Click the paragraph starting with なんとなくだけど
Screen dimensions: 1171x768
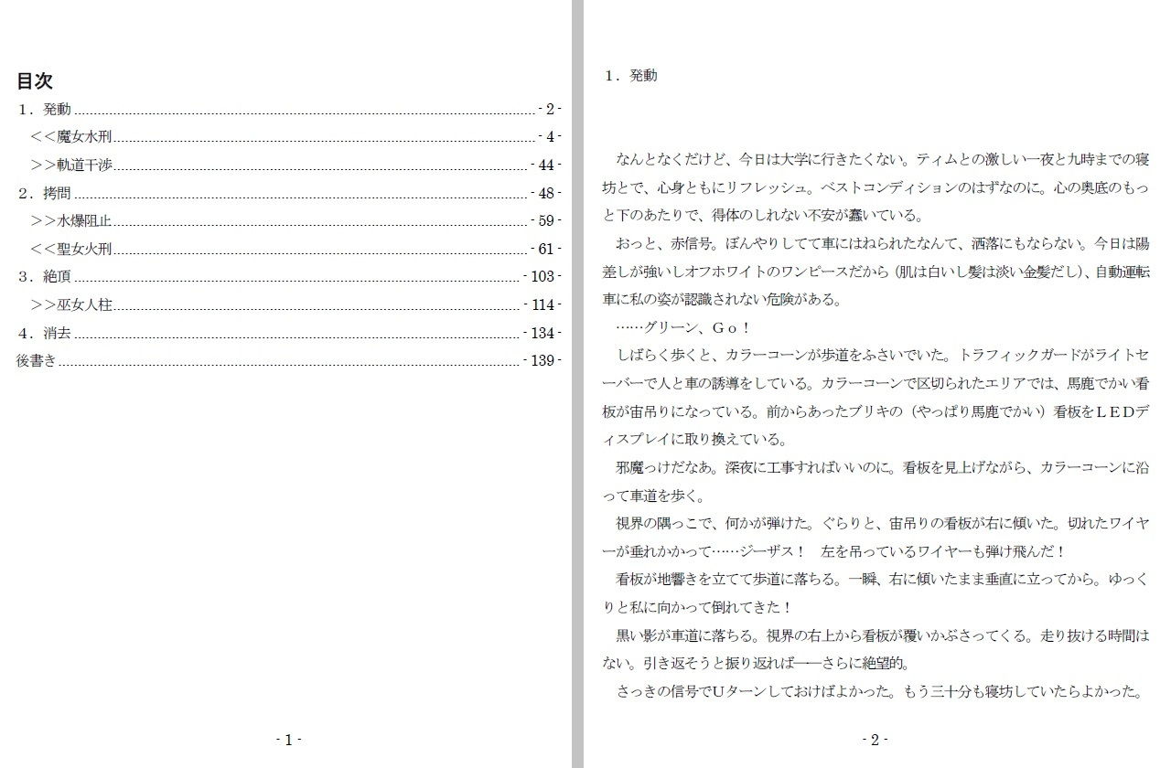[875, 187]
